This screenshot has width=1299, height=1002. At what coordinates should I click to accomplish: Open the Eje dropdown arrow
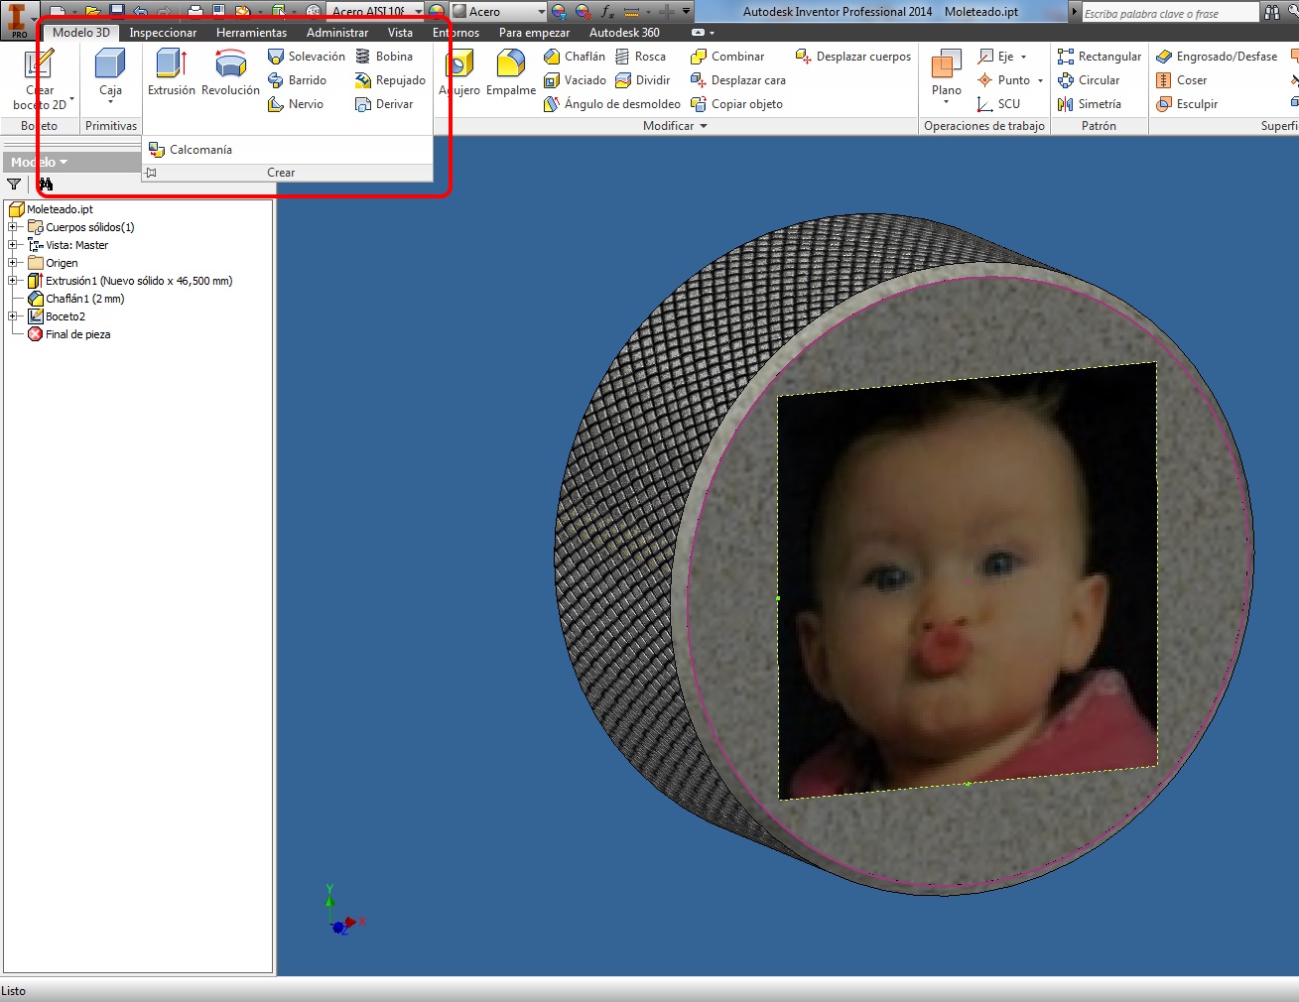[1023, 58]
